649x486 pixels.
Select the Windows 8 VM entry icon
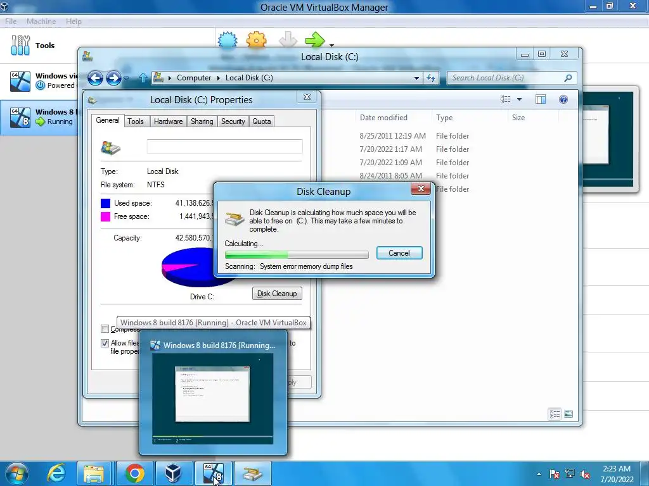[20, 117]
